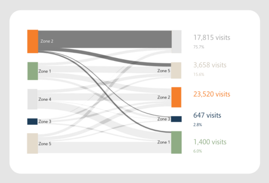
Task: Select the green Zone 1 source node on the left
Action: 32,71
